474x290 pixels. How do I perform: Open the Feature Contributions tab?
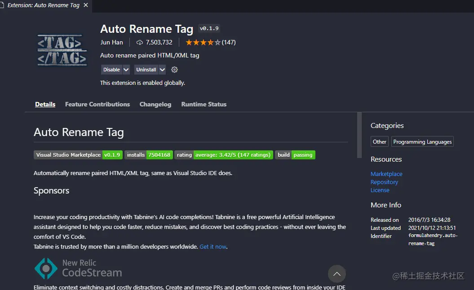tap(97, 104)
